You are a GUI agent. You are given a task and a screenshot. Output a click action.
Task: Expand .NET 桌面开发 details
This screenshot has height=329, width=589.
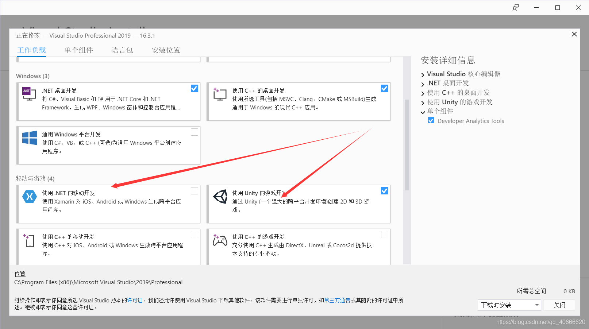[x=423, y=84]
